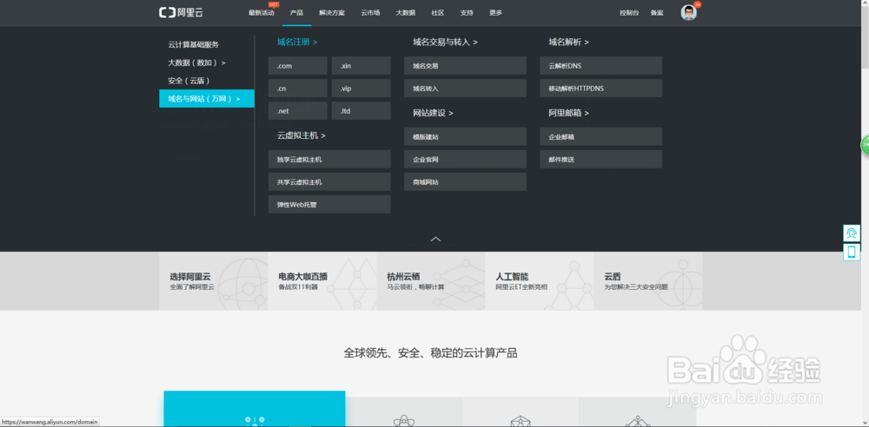Open the mobile phone sidebar icon

point(852,253)
